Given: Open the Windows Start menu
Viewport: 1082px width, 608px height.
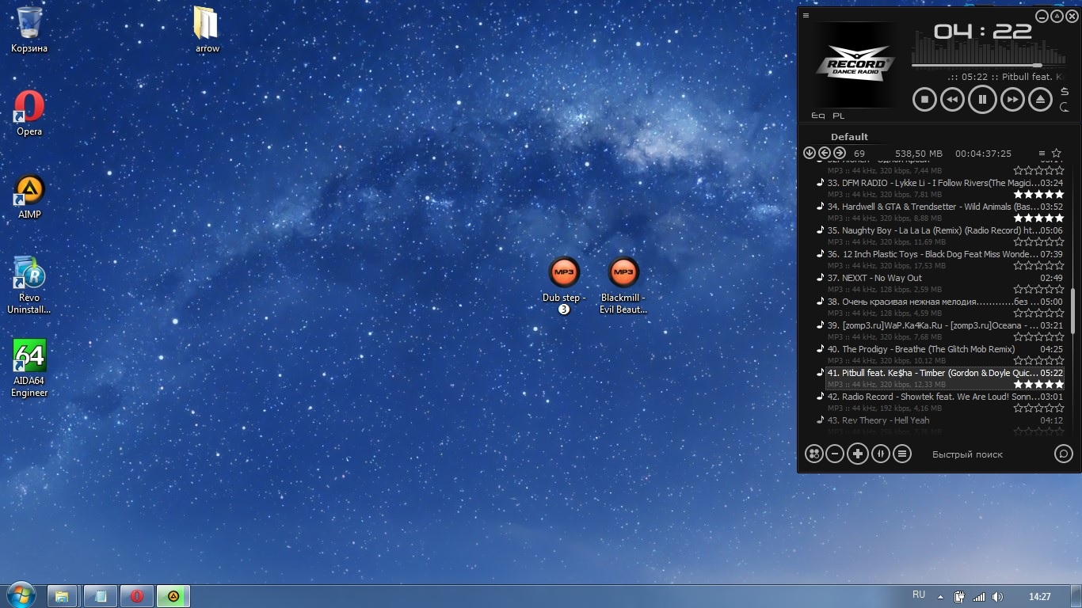Looking at the screenshot, I should (x=21, y=595).
